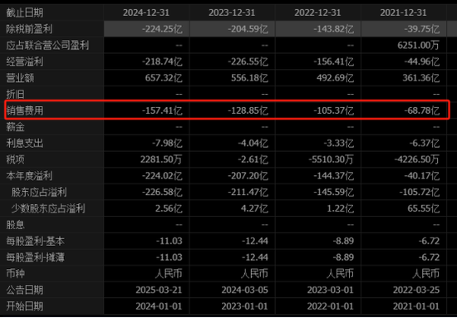Click the 销售费用 row label
Screen dimensions: 457x318
[25, 110]
